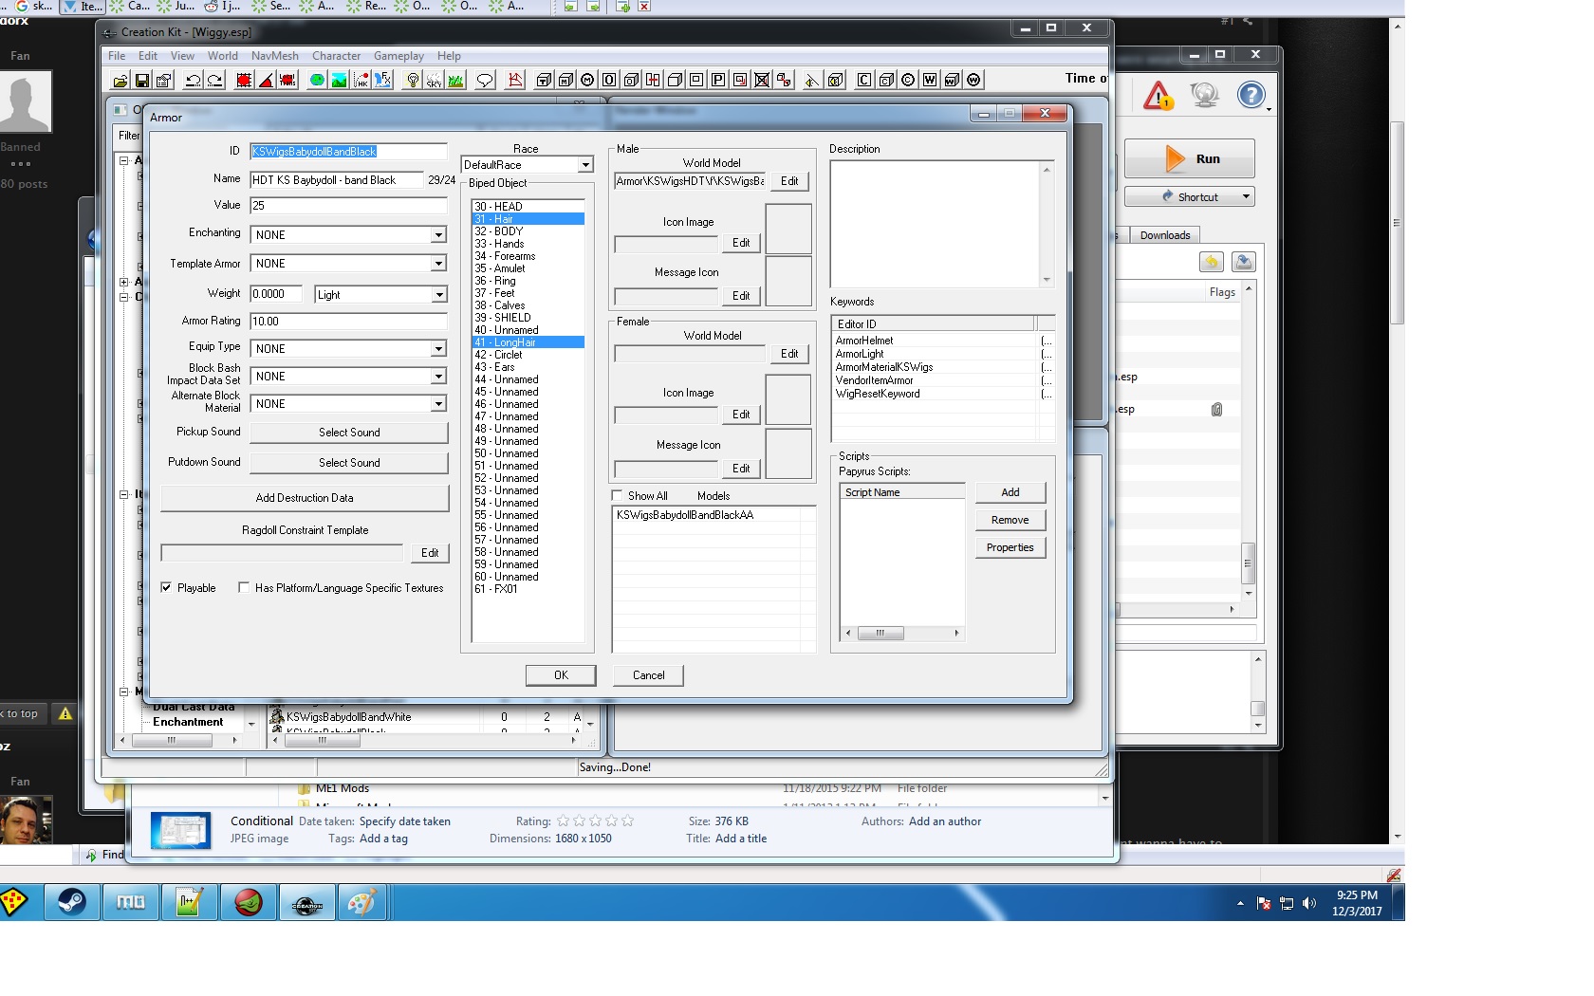Screen dimensions: 1594x996
Task: Click Add Destruction Data button
Action: pos(305,498)
